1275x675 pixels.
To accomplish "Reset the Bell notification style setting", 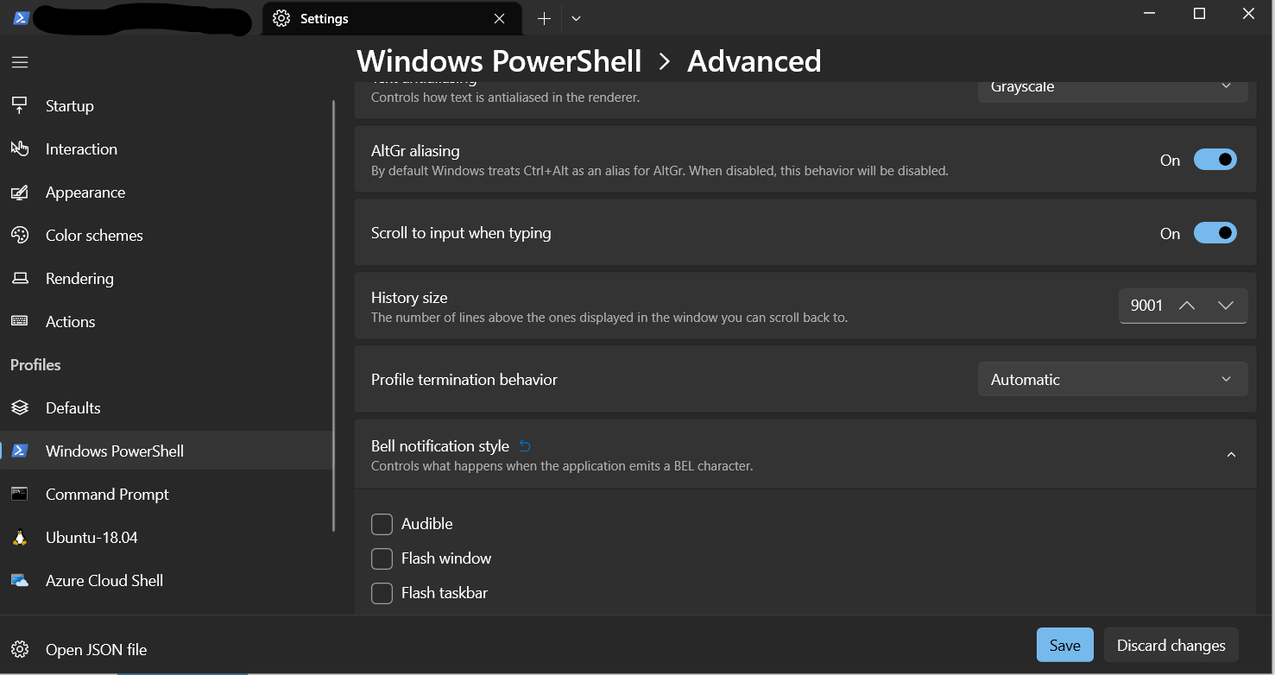I will (x=524, y=445).
